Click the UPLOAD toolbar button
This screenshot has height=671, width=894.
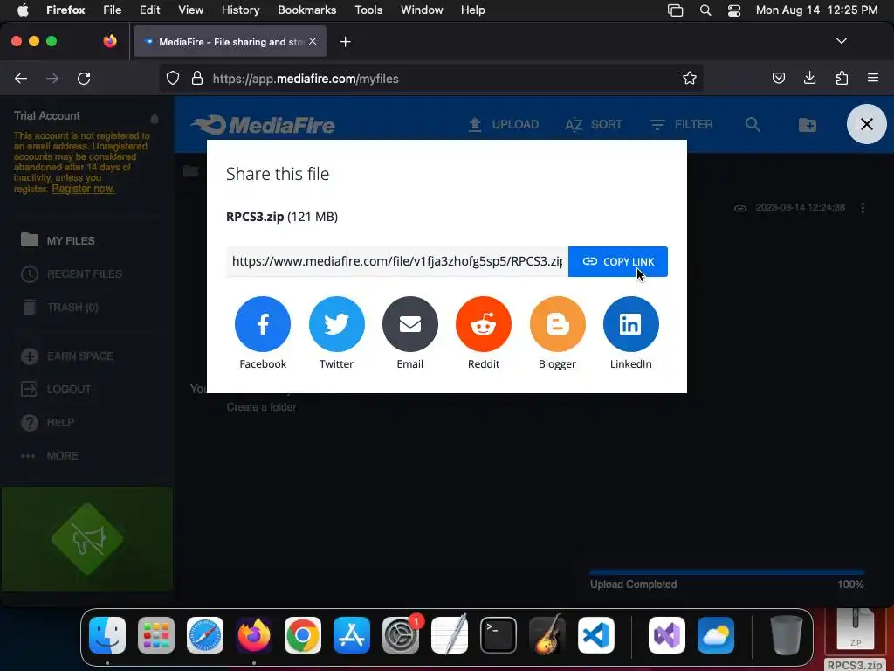click(x=504, y=124)
